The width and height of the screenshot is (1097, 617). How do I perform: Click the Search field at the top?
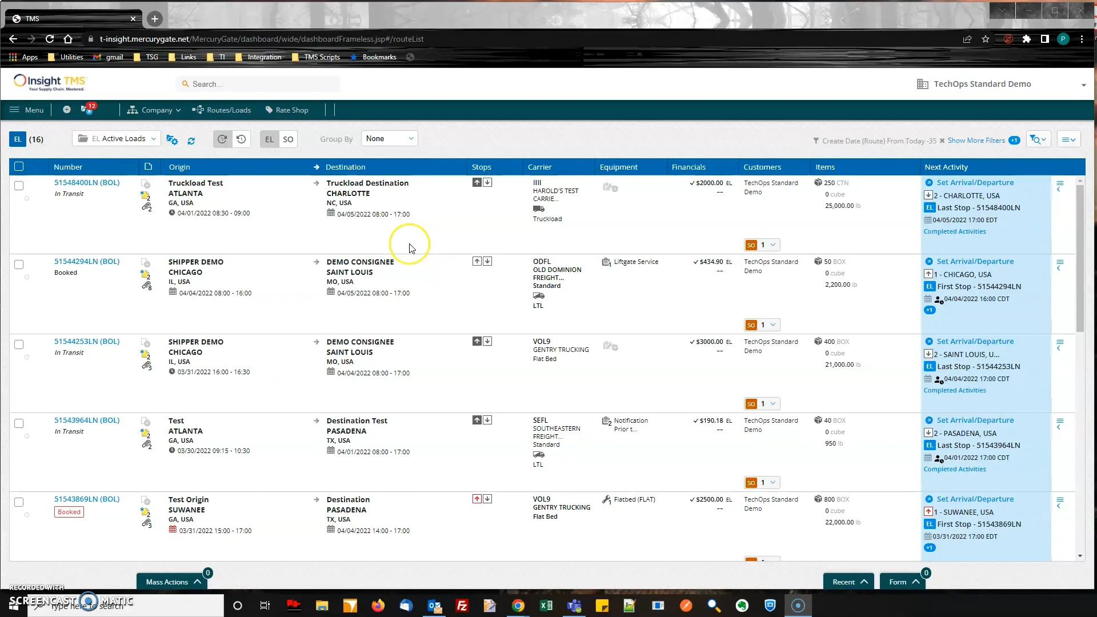pyautogui.click(x=257, y=83)
